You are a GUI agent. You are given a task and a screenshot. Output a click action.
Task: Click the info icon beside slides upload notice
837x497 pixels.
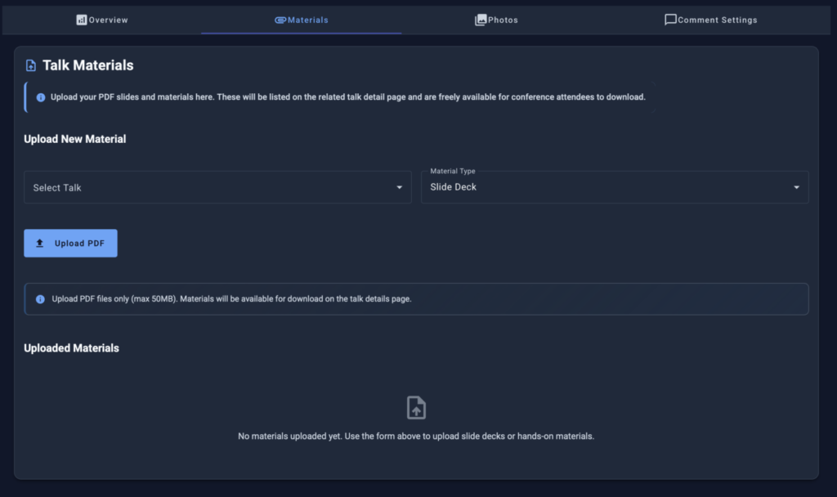click(41, 98)
